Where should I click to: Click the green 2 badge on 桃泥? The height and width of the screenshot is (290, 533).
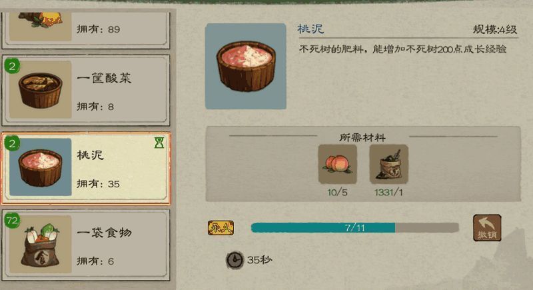[12, 143]
